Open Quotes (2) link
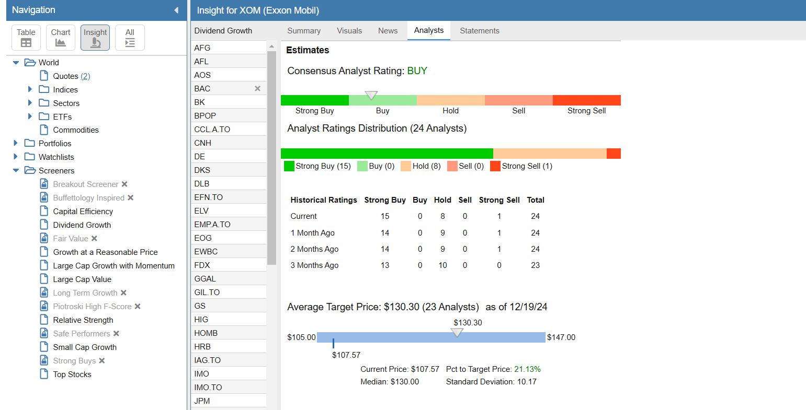The image size is (806, 410). pyautogui.click(x=72, y=76)
